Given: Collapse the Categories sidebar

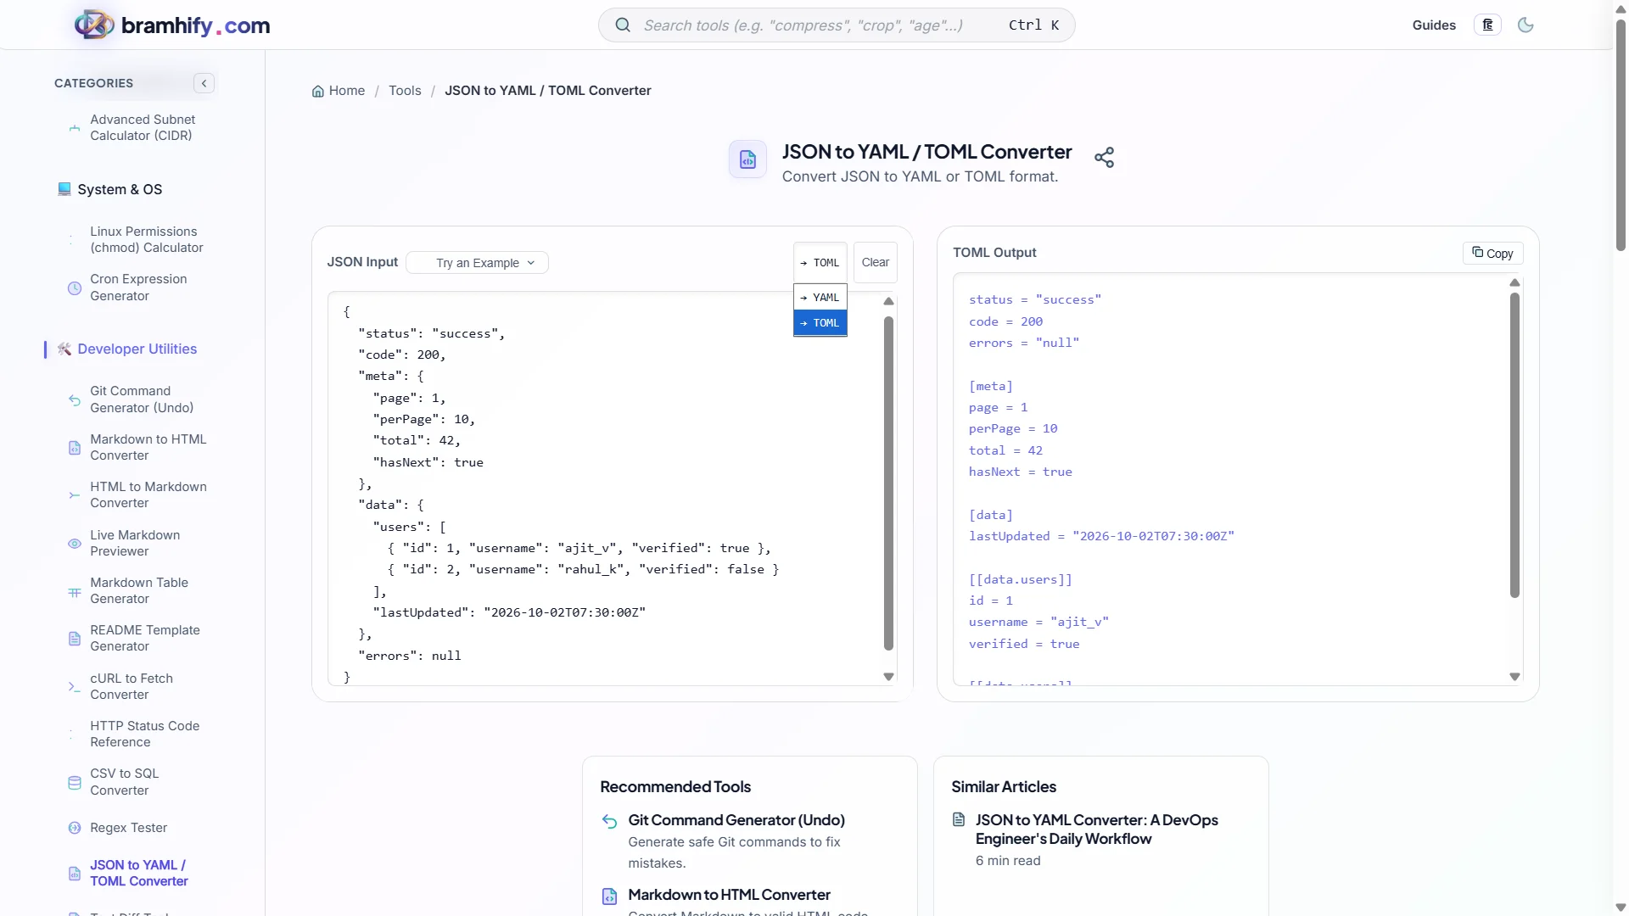Looking at the screenshot, I should [204, 83].
